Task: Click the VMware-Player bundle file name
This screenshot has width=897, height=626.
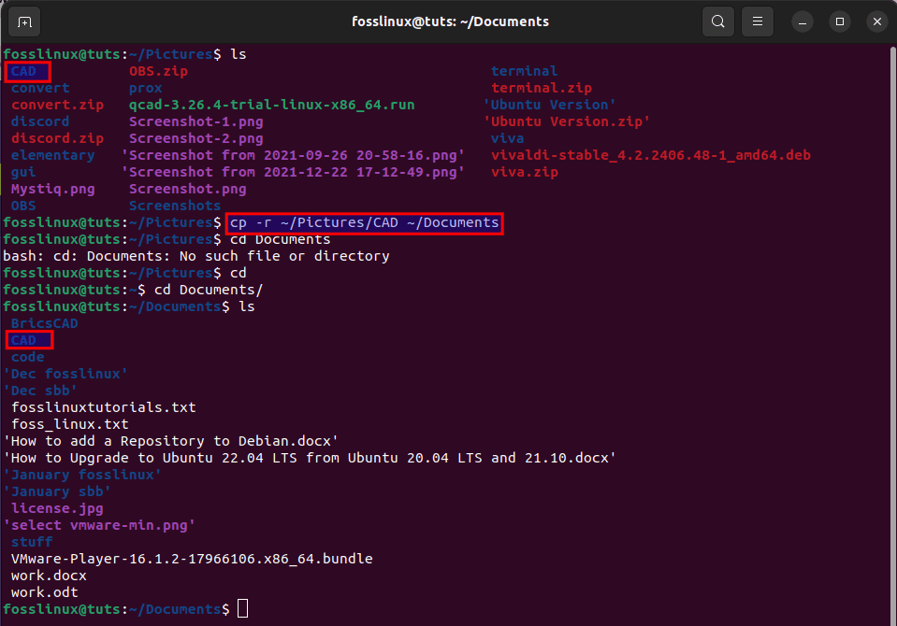Action: (x=192, y=559)
